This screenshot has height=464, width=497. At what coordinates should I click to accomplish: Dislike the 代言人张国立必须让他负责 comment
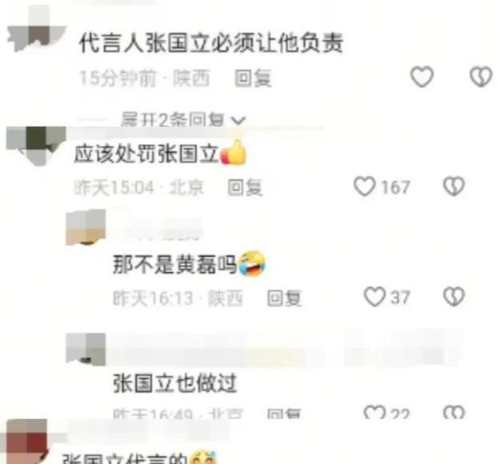pos(481,77)
